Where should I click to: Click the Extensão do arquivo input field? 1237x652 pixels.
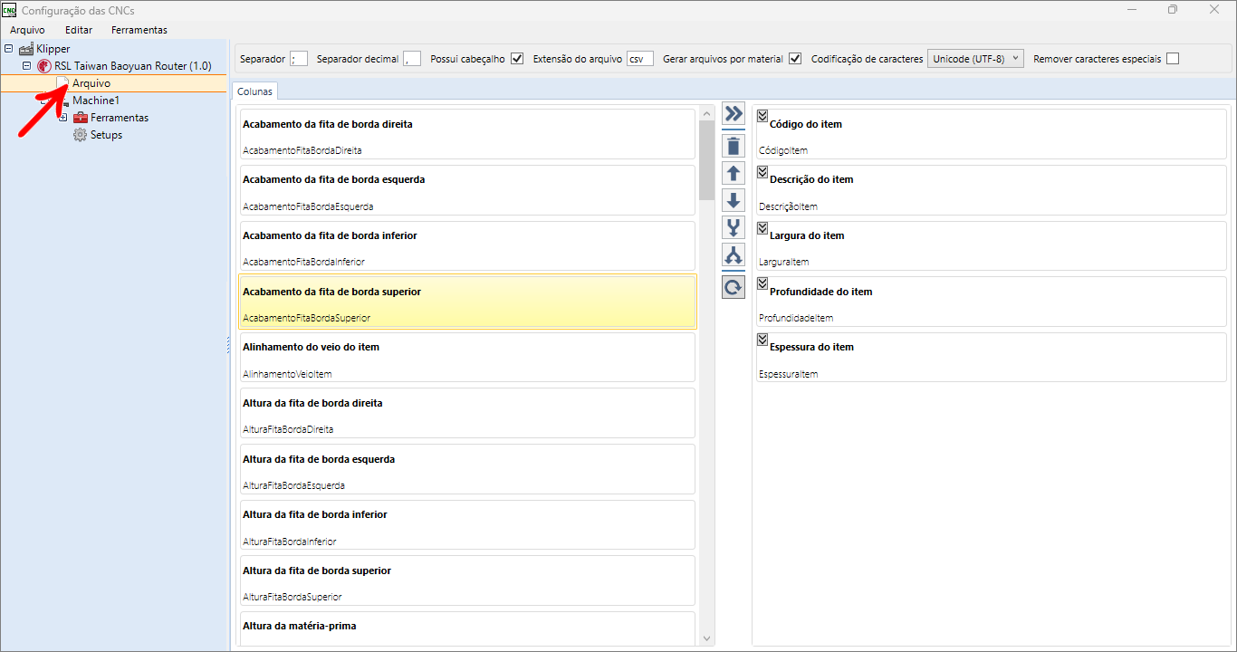[640, 59]
